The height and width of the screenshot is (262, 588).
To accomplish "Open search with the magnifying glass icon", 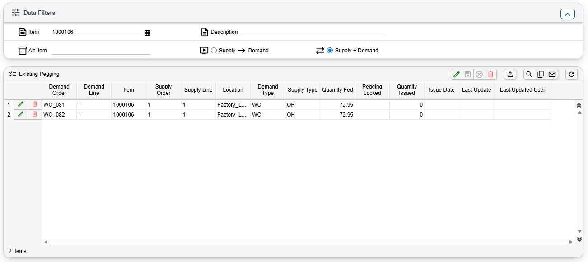I will point(529,75).
